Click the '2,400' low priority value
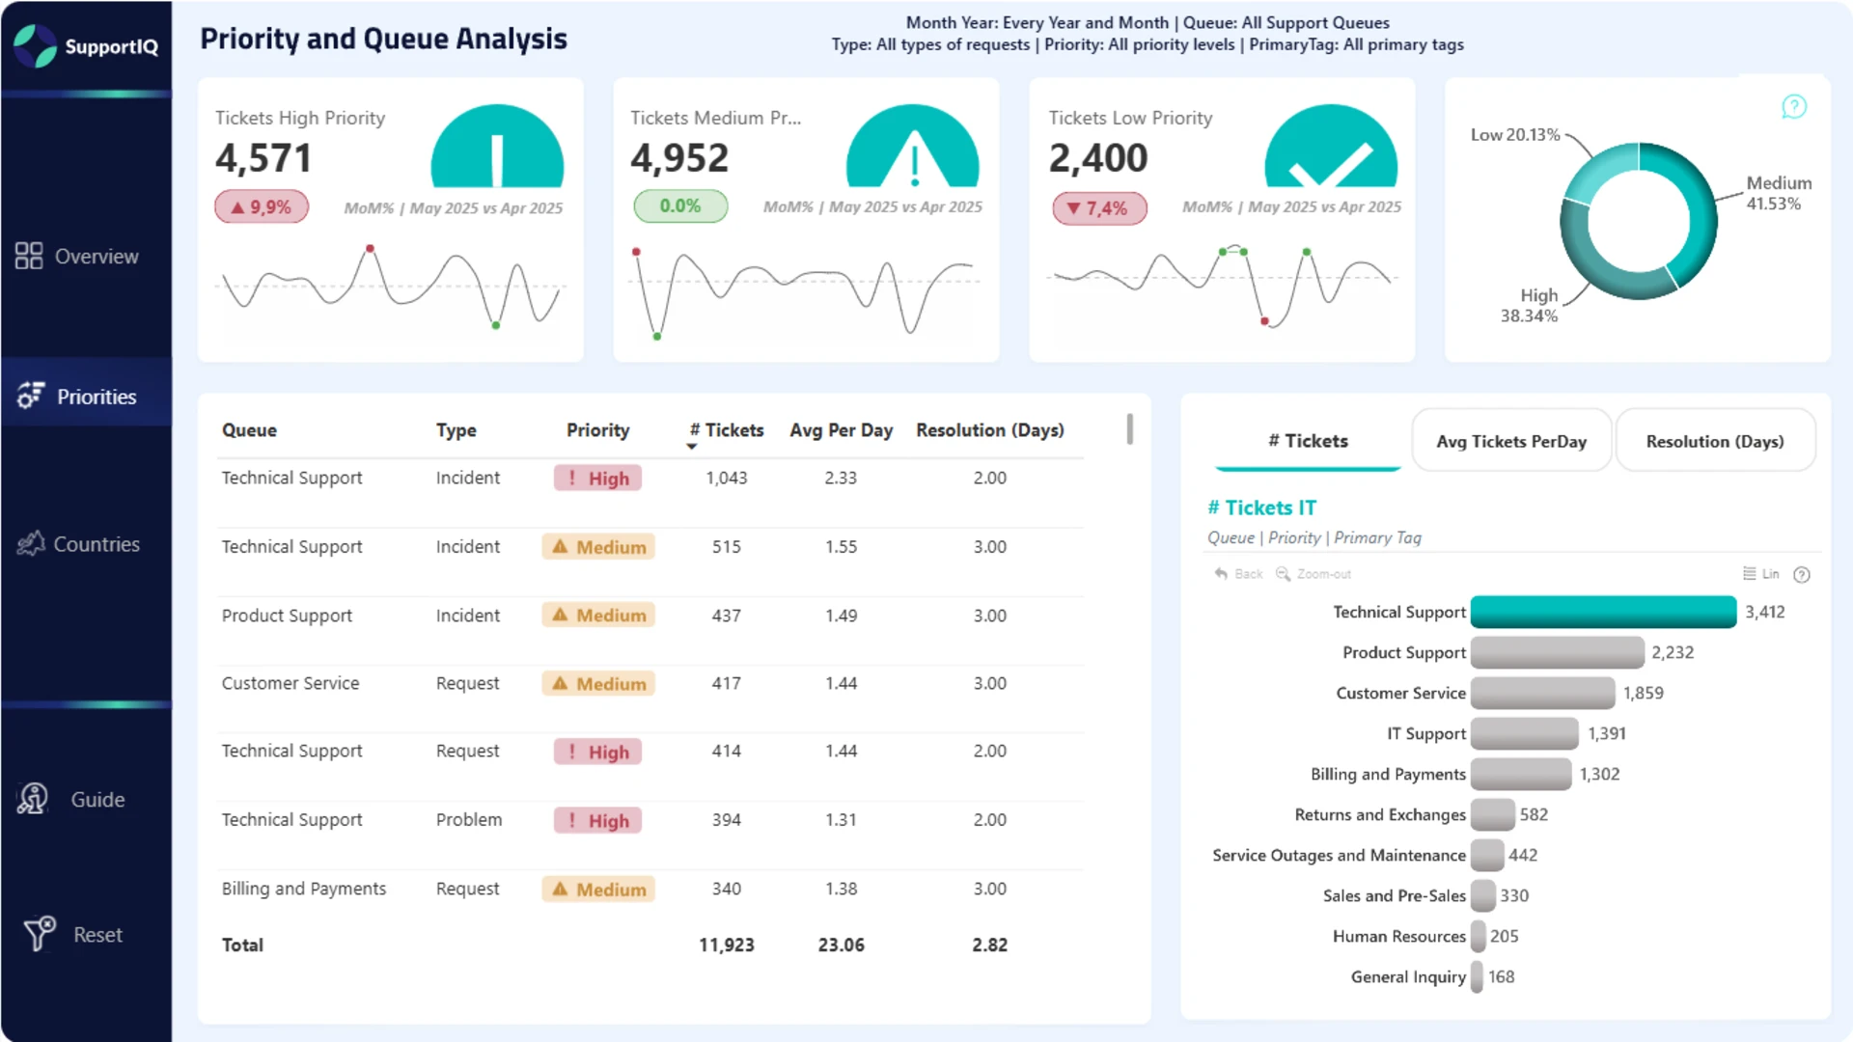The width and height of the screenshot is (1853, 1042). coord(1098,158)
